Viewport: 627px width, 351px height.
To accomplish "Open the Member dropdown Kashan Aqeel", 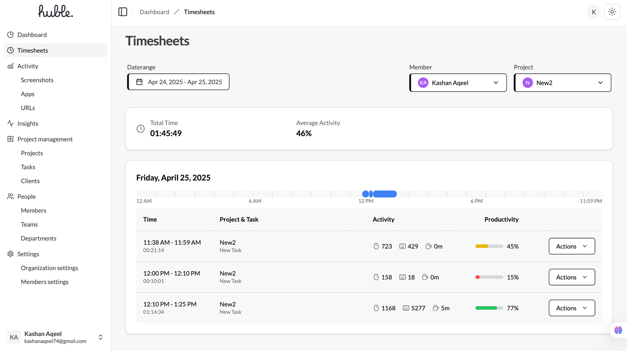I will tap(458, 83).
